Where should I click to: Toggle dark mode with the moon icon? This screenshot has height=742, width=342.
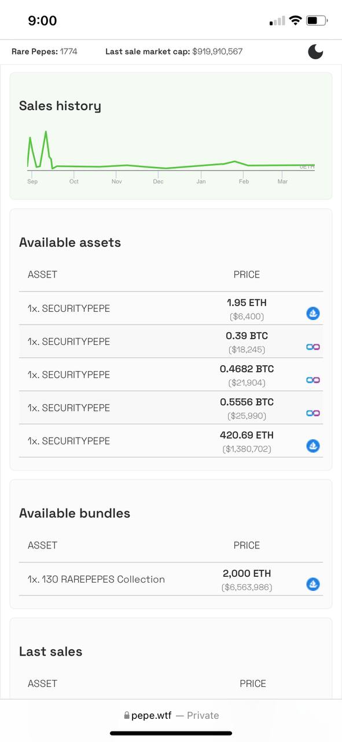315,52
